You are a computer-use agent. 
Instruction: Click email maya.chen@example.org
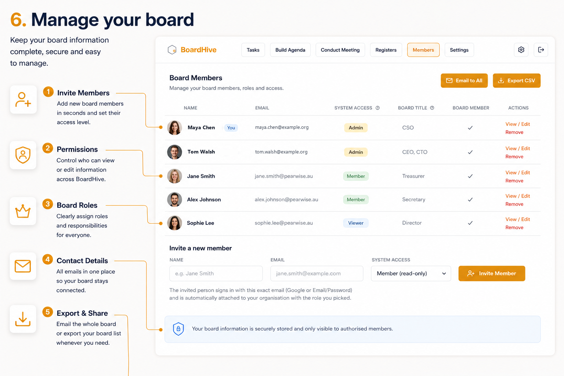282,127
